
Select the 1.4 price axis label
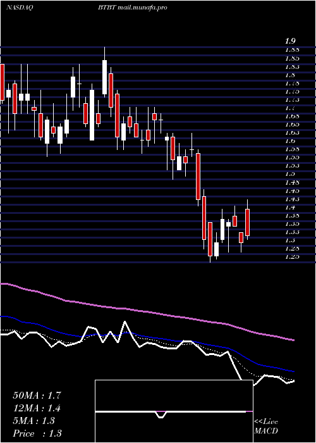290,208
